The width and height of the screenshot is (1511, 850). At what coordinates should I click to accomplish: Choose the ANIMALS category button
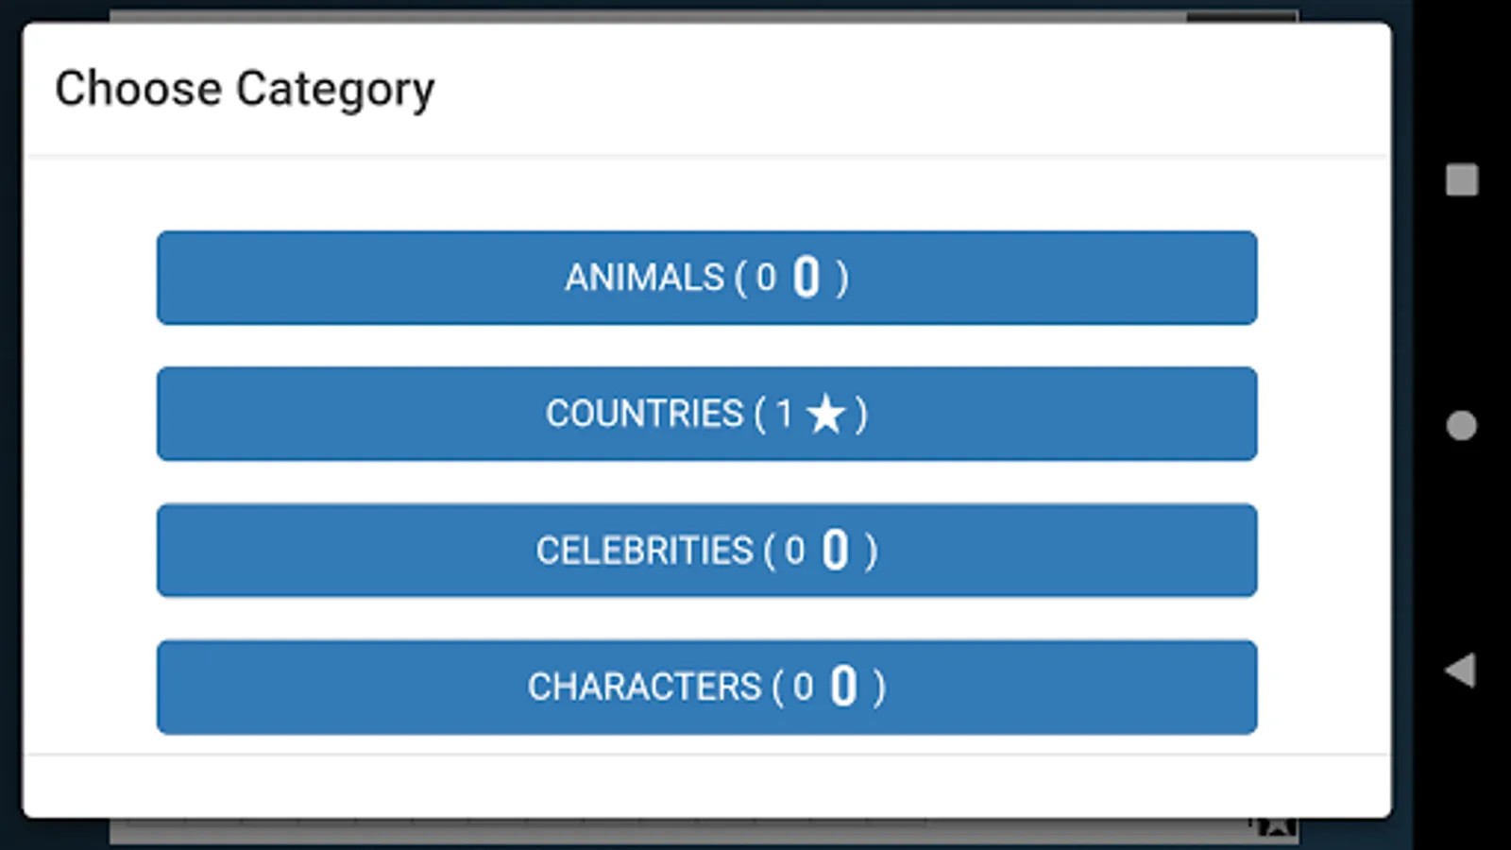[x=706, y=278]
